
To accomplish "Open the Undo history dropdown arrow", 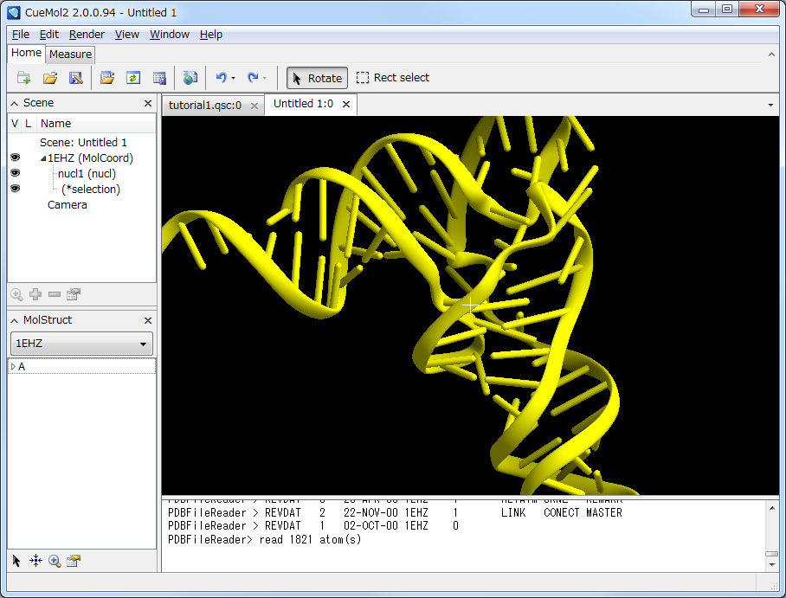I will [233, 78].
